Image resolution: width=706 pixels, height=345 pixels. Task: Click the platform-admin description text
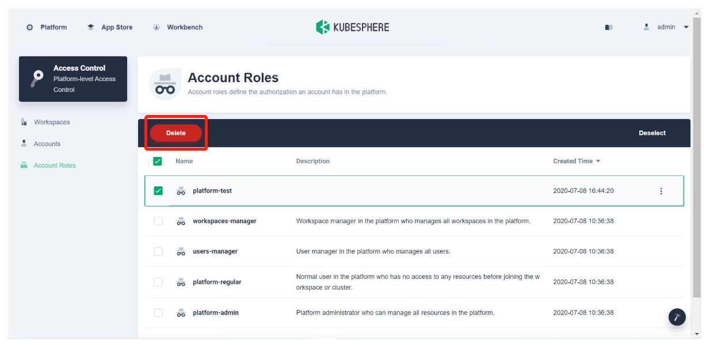pyautogui.click(x=395, y=313)
